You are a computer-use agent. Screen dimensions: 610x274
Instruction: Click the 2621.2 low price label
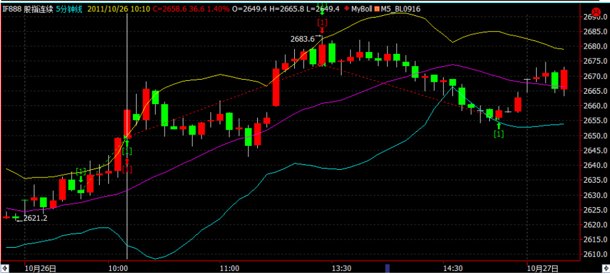pyautogui.click(x=35, y=218)
